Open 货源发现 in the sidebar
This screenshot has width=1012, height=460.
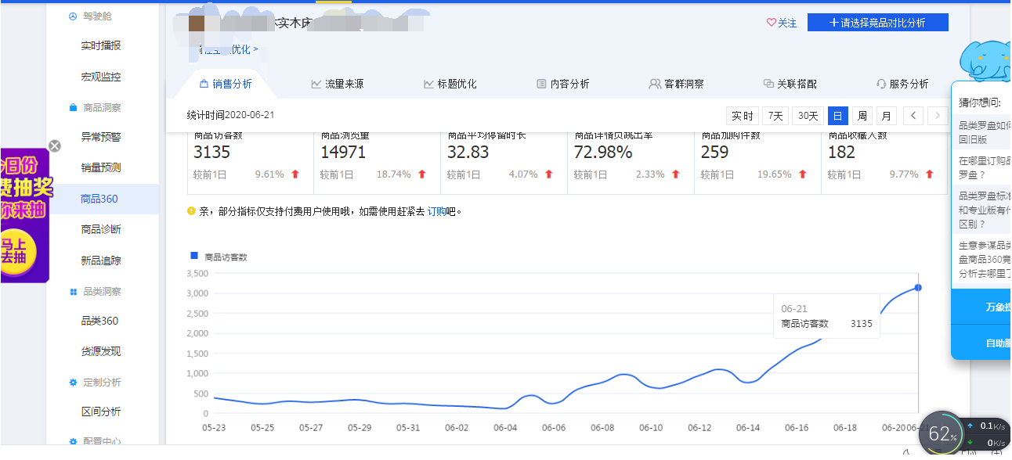point(101,351)
